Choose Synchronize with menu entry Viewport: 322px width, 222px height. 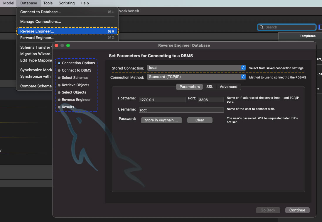[35, 76]
